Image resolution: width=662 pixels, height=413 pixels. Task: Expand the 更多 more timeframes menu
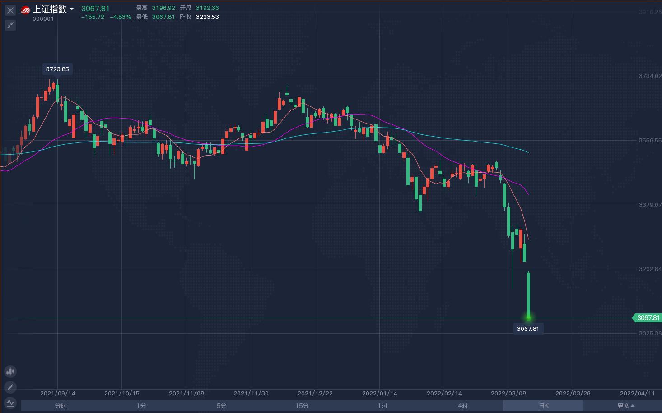[625, 406]
